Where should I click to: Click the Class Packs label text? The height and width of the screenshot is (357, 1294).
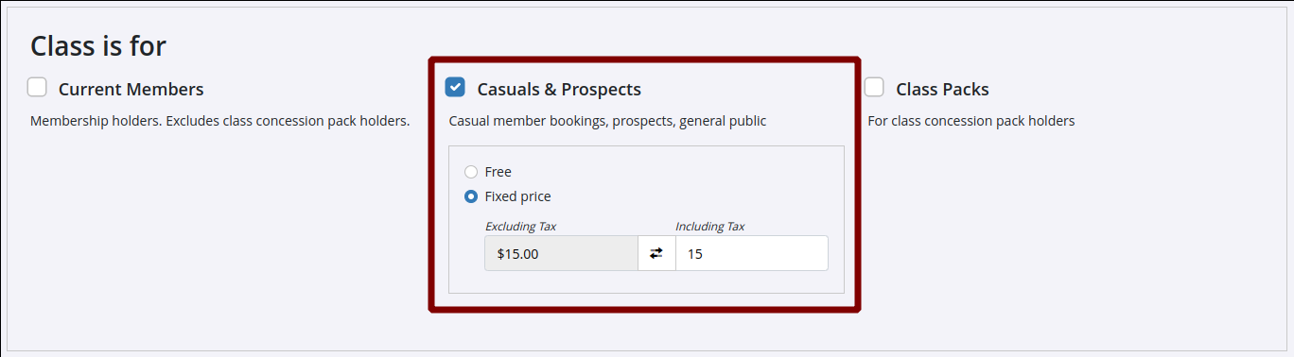[x=942, y=90]
